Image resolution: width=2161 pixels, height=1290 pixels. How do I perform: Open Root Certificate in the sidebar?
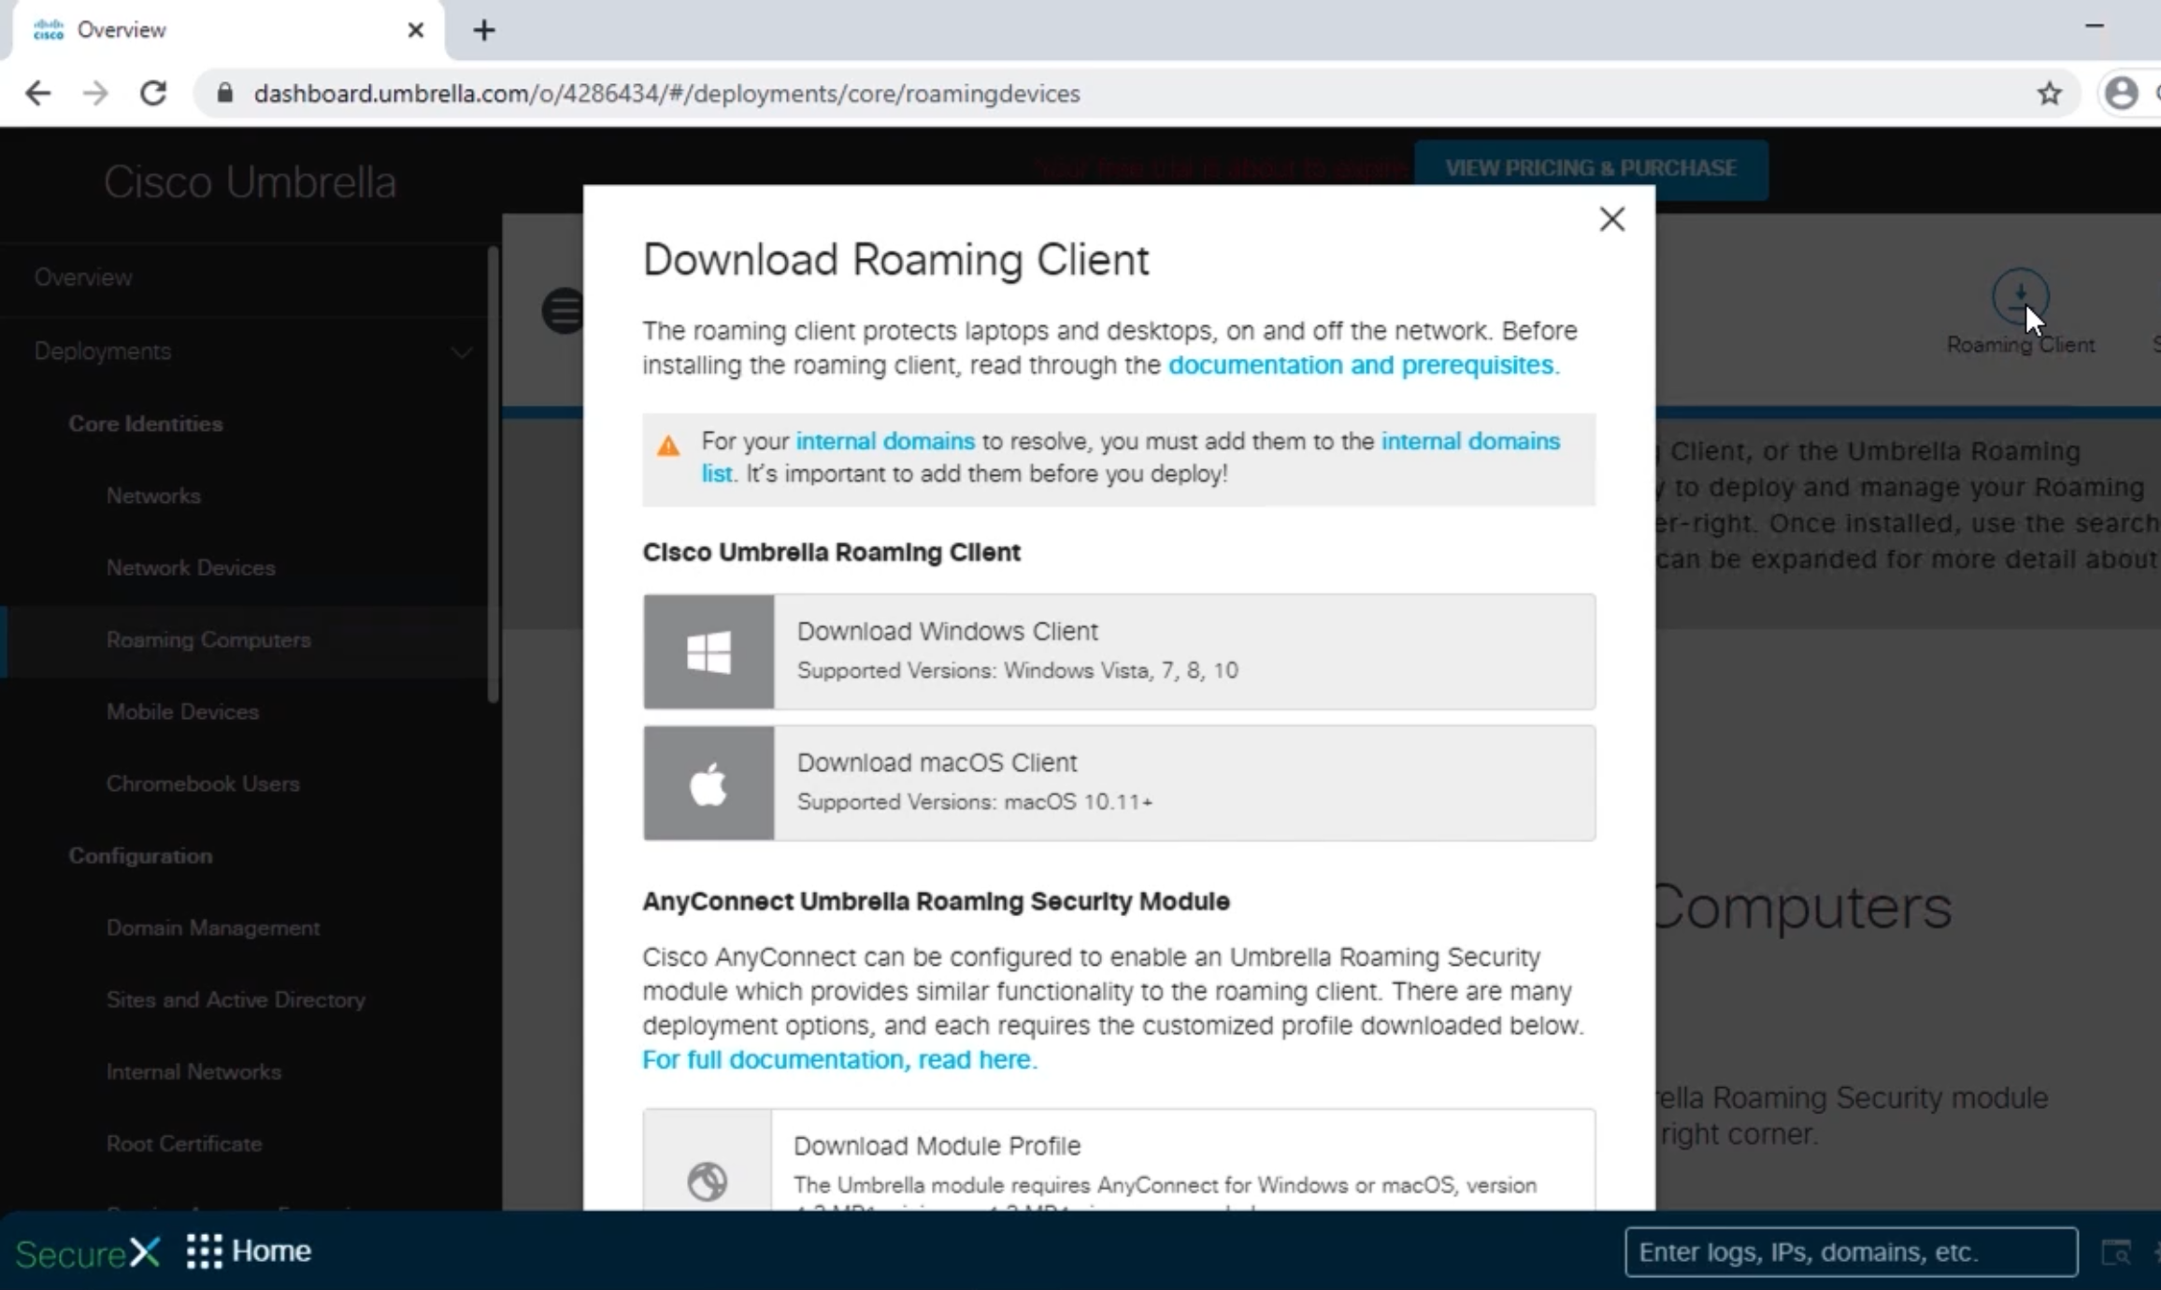(184, 1144)
